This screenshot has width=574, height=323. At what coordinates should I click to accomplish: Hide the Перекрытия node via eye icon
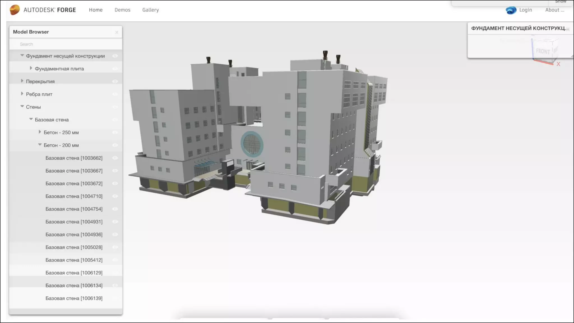(x=115, y=82)
